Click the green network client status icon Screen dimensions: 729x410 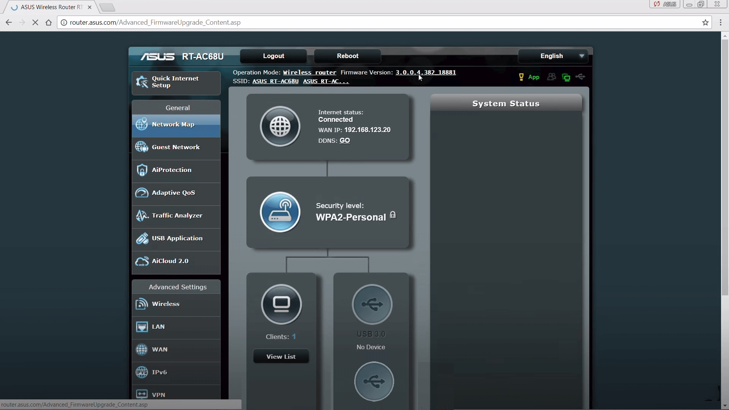click(566, 77)
